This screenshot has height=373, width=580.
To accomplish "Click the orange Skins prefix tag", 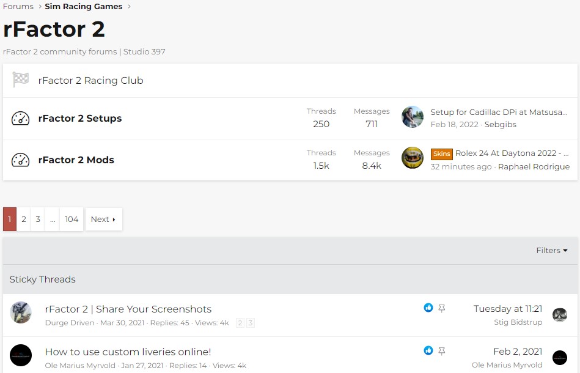I will [x=442, y=153].
